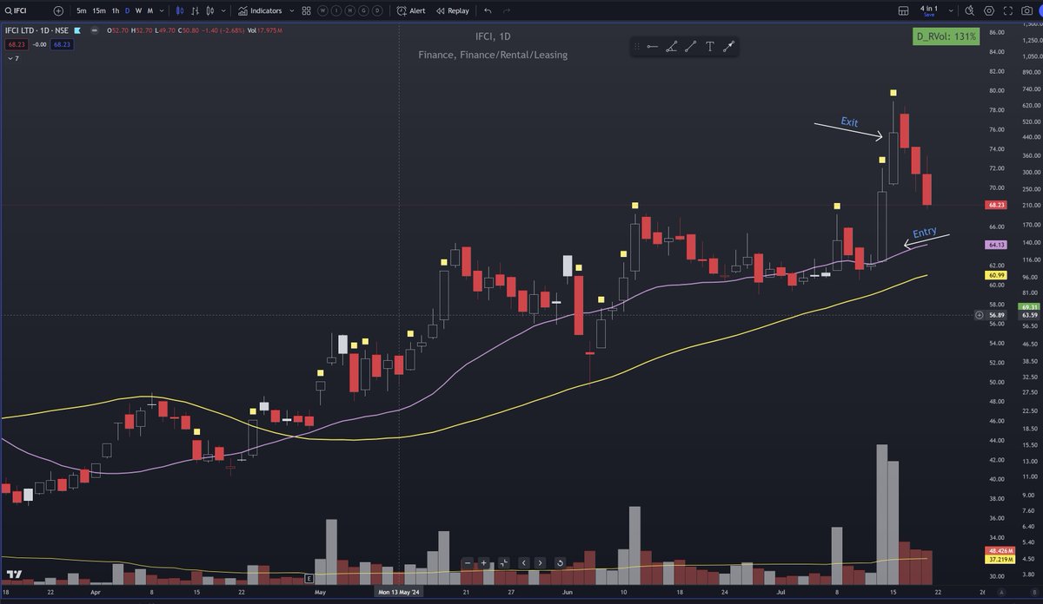Viewport: 1043px width, 604px height.
Task: Click the 'Entry' annotation text
Action: [925, 233]
